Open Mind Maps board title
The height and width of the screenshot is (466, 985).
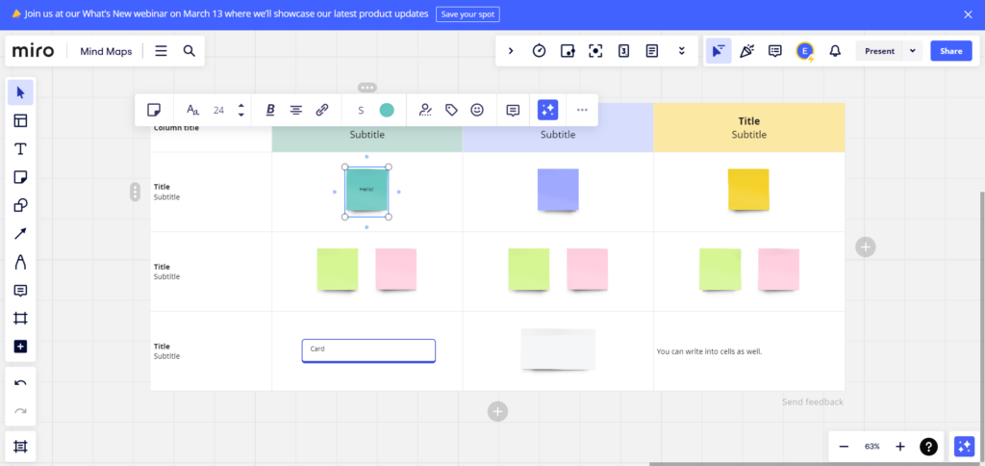click(106, 52)
